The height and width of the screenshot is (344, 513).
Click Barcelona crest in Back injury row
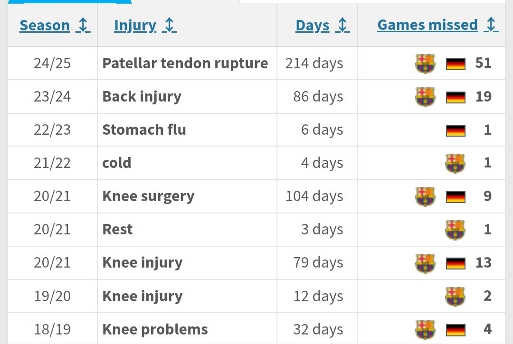click(425, 97)
